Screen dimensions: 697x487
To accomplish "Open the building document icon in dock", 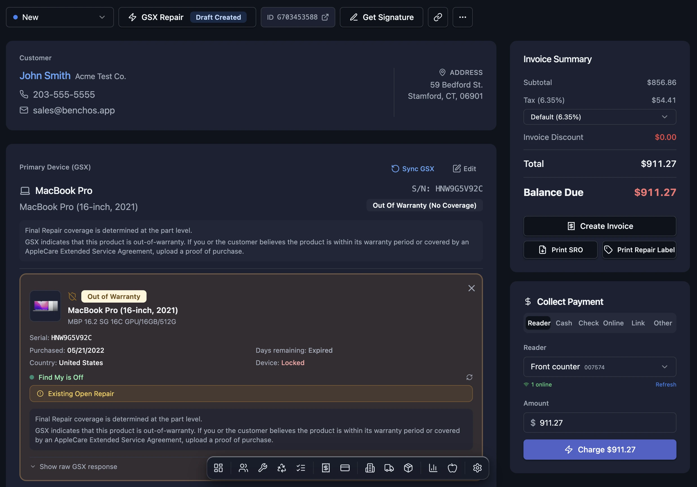I will (370, 468).
